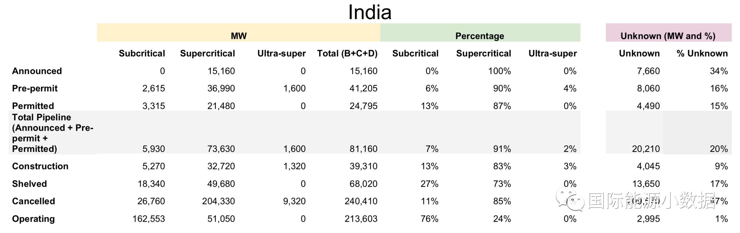740x233 pixels.
Task: Click Total Pipeline total value 81,160
Action: click(x=363, y=149)
